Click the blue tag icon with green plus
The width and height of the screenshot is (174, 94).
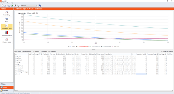point(40,5)
